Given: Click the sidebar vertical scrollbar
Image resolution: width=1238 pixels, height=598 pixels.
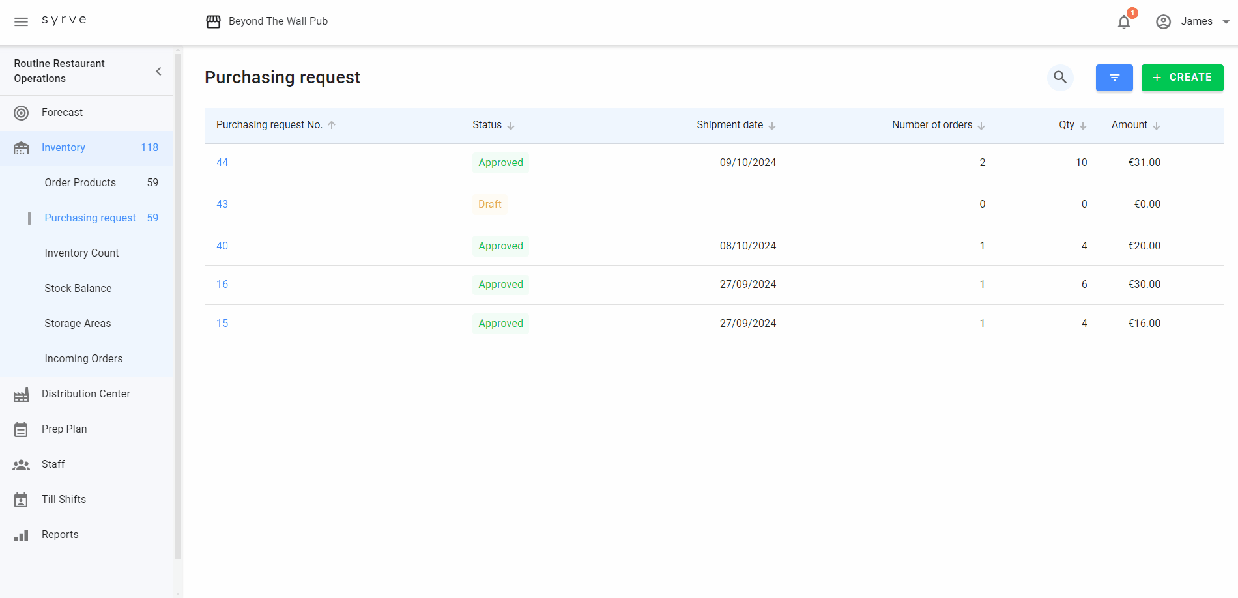Looking at the screenshot, I should point(178,306).
